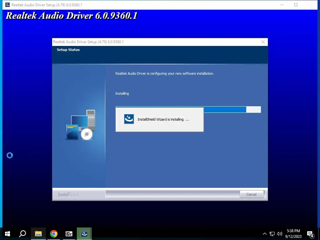Open the notification center with 4 alerts
The width and height of the screenshot is (320, 240).
click(310, 234)
